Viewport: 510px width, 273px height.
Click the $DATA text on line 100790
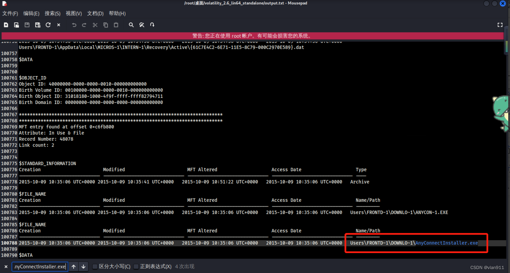[x=26, y=255]
